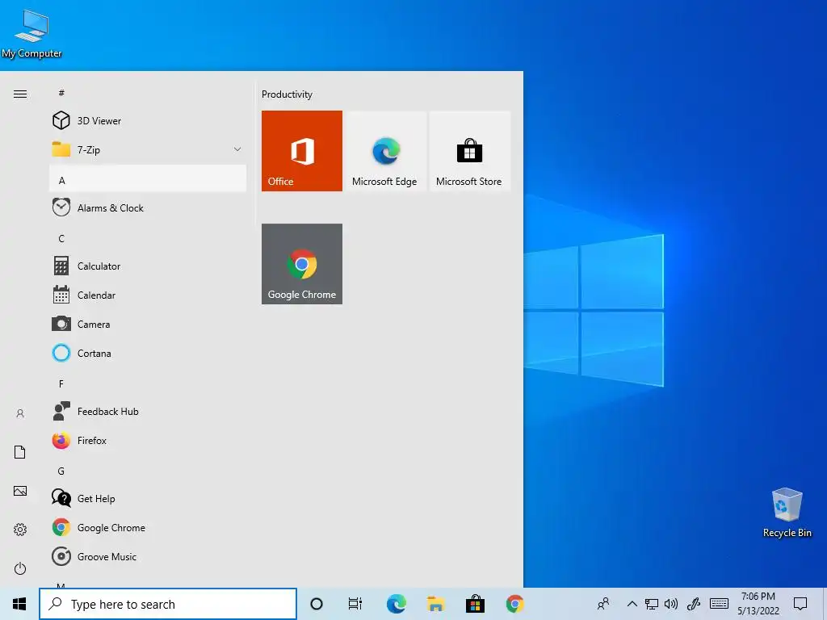Open user account icon in Start sidebar
Viewport: 827px width, 620px height.
click(x=20, y=413)
